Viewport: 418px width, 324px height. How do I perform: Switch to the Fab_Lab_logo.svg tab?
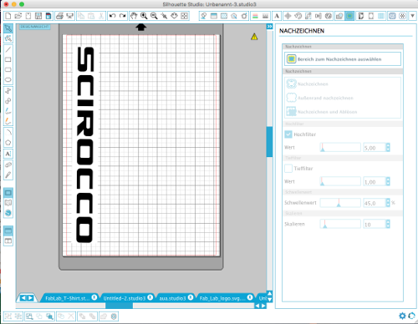click(x=222, y=298)
